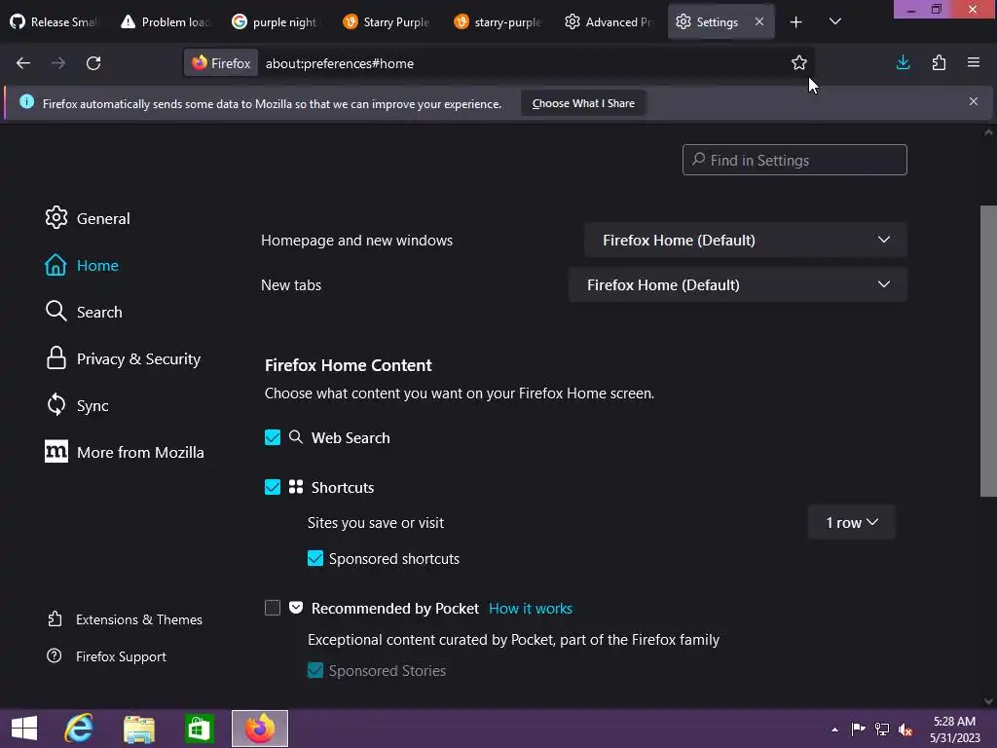
Task: Open the Extensions puzzle icon
Action: (939, 62)
